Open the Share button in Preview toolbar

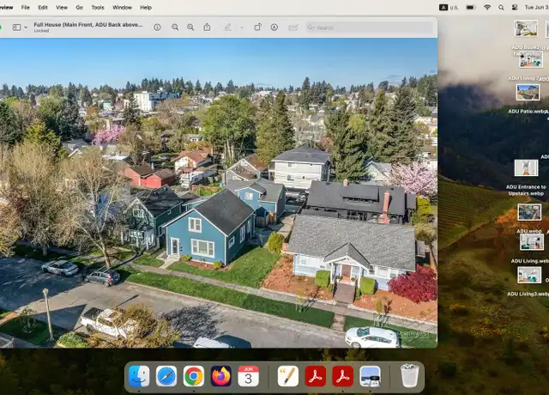click(x=207, y=27)
